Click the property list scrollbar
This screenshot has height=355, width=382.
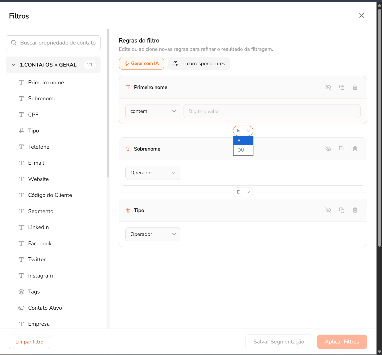[x=108, y=103]
